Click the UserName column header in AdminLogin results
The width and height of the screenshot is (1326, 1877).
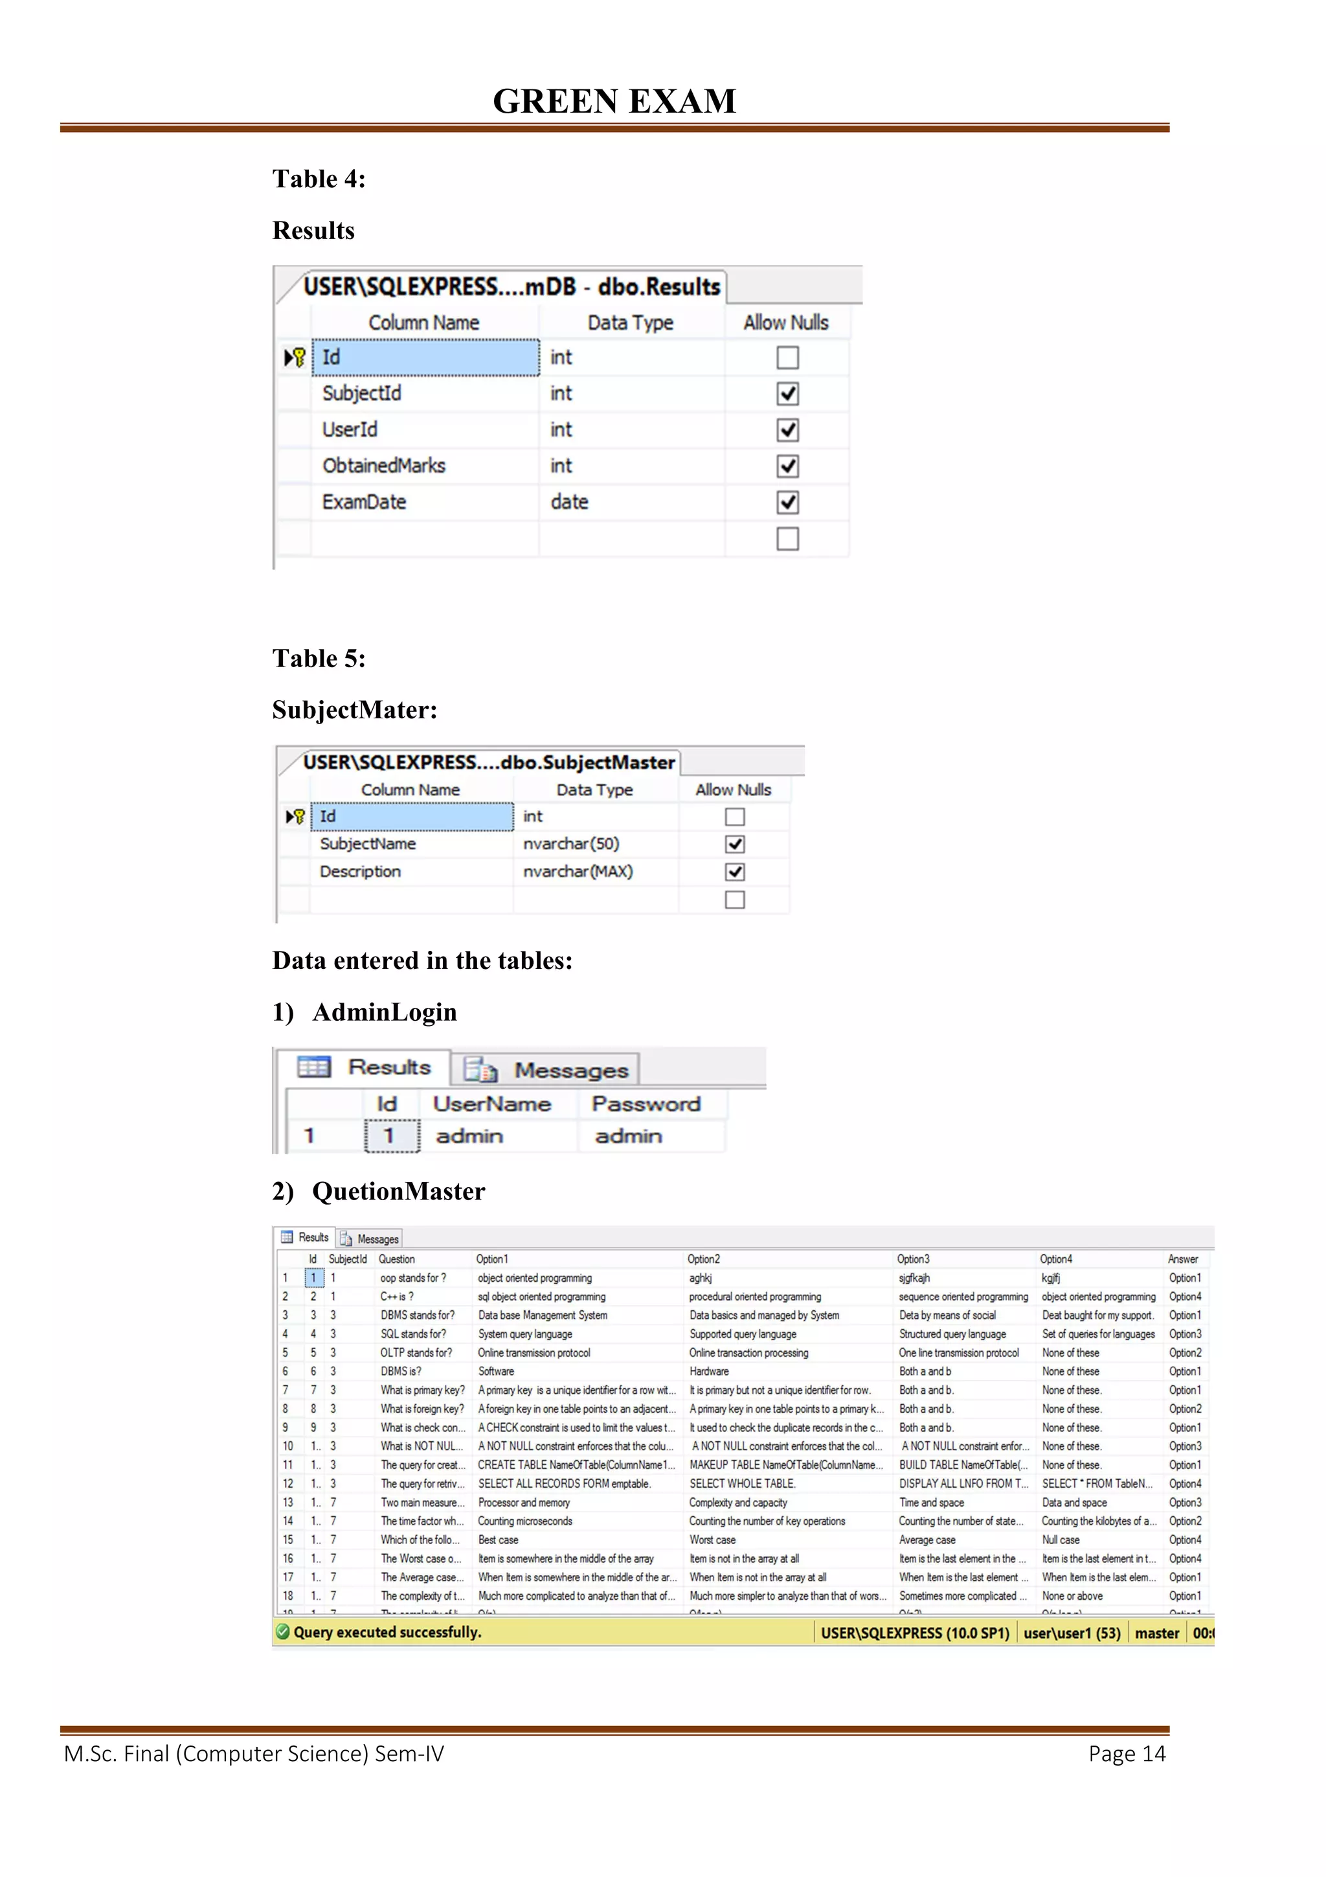coord(497,1104)
